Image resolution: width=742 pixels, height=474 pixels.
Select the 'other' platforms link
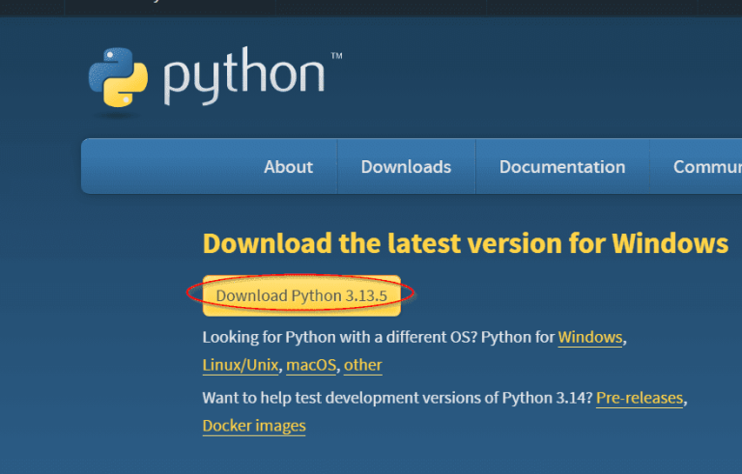coord(362,365)
